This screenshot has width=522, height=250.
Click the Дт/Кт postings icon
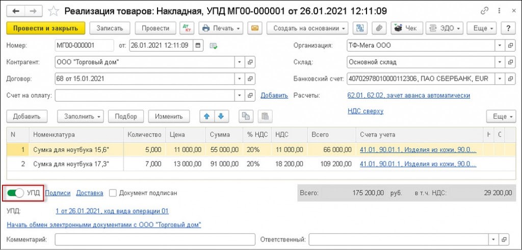click(x=187, y=28)
